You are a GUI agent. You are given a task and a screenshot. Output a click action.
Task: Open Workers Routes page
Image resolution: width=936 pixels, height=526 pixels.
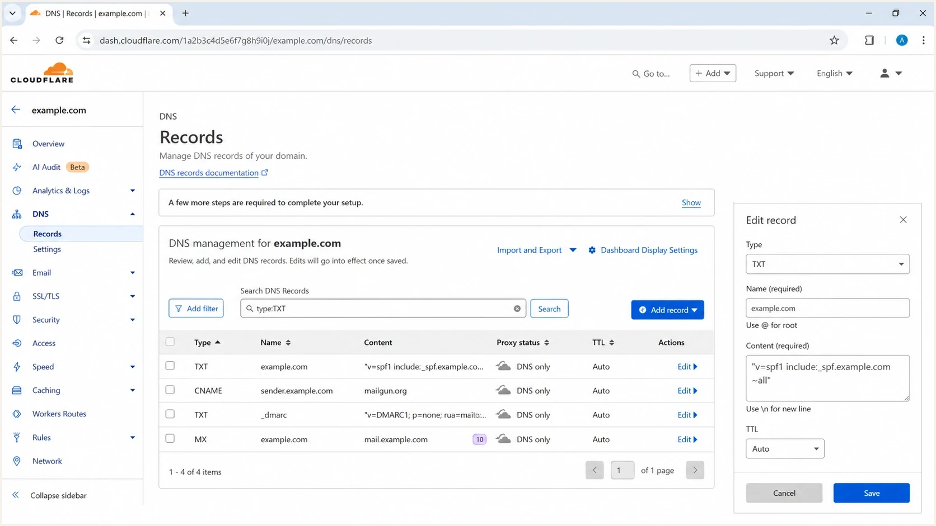pos(59,414)
